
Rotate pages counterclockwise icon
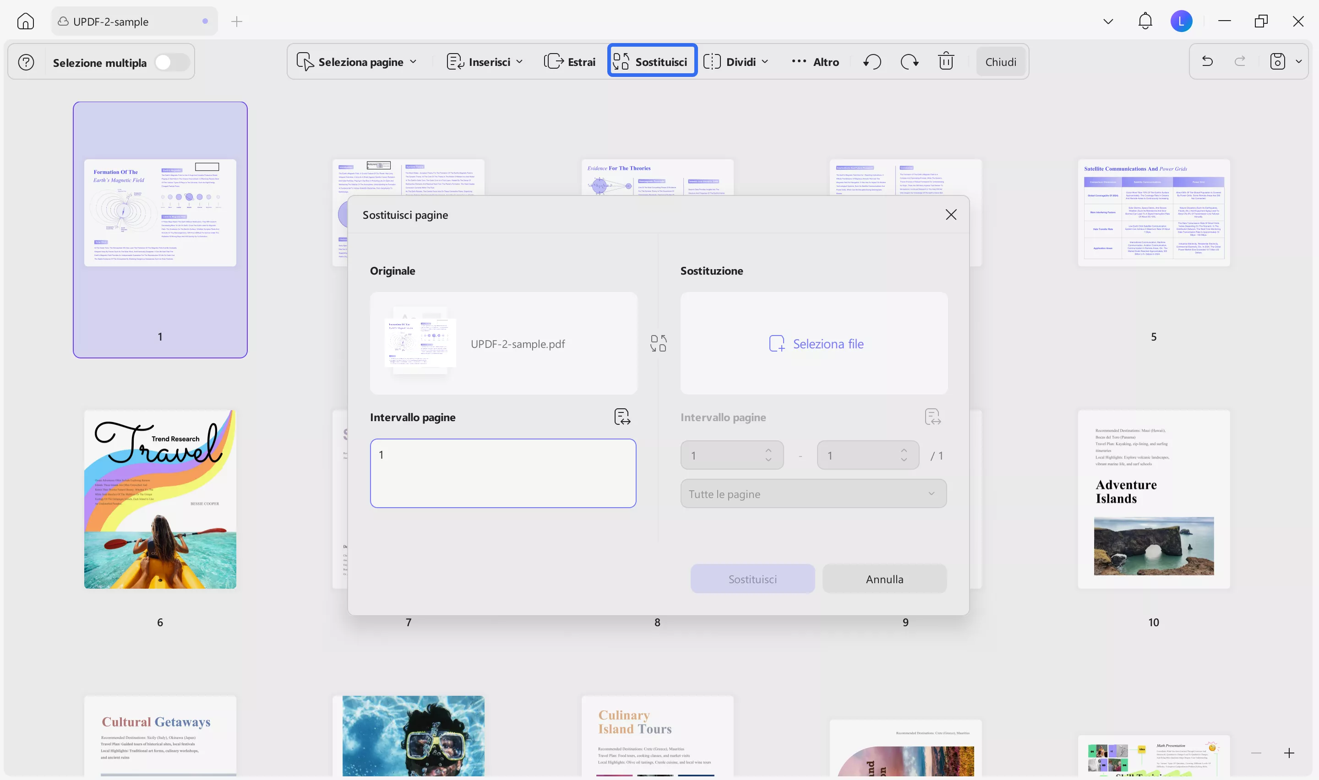(x=872, y=62)
